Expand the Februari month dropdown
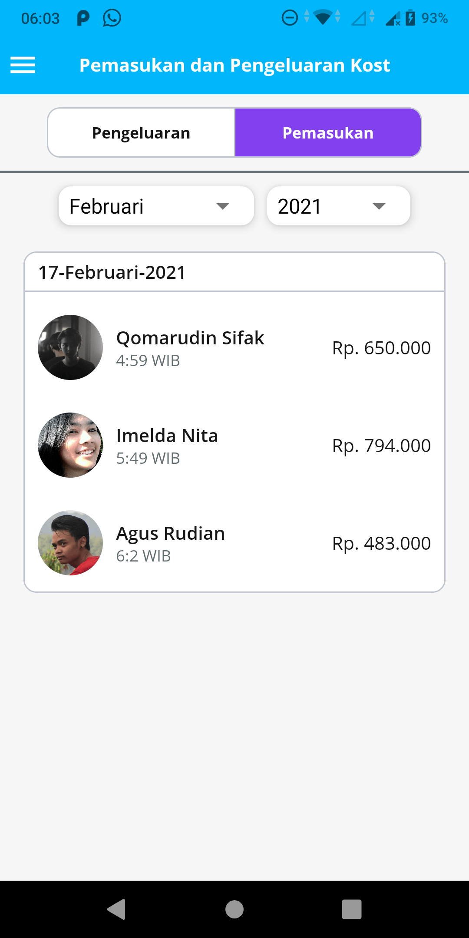This screenshot has height=938, width=469. point(156,206)
